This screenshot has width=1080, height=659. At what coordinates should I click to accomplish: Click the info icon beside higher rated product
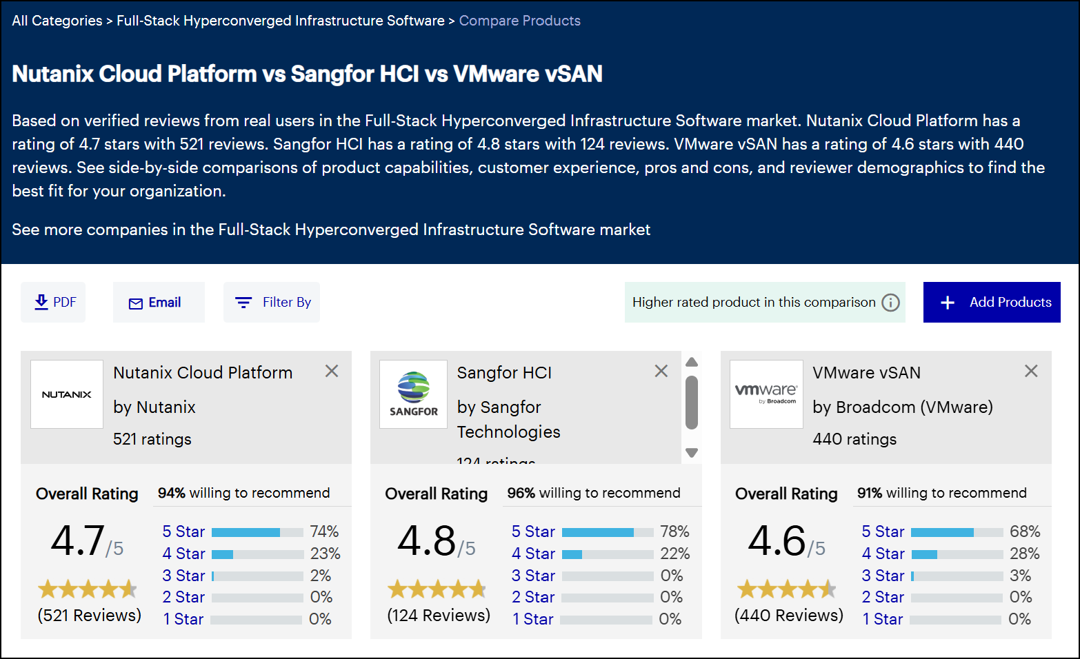point(890,303)
